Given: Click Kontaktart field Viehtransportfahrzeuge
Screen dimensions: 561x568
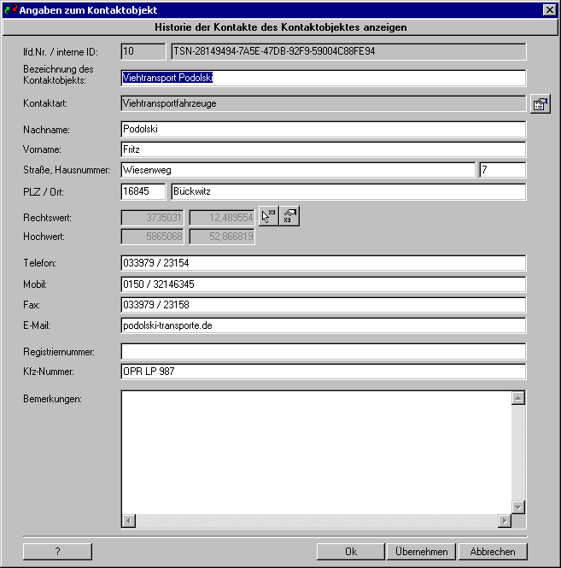Looking at the screenshot, I should 323,103.
